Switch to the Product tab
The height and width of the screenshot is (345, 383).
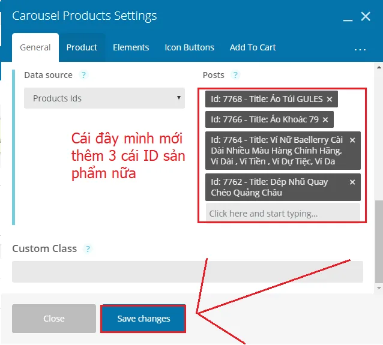82,47
